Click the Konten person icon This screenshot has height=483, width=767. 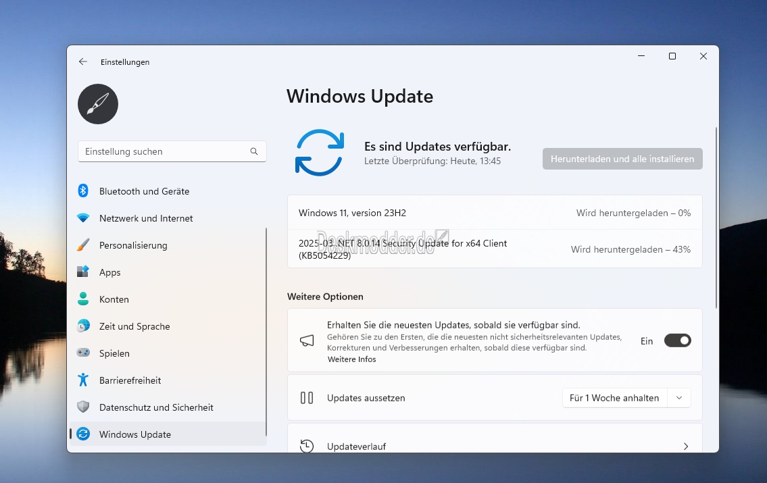83,299
